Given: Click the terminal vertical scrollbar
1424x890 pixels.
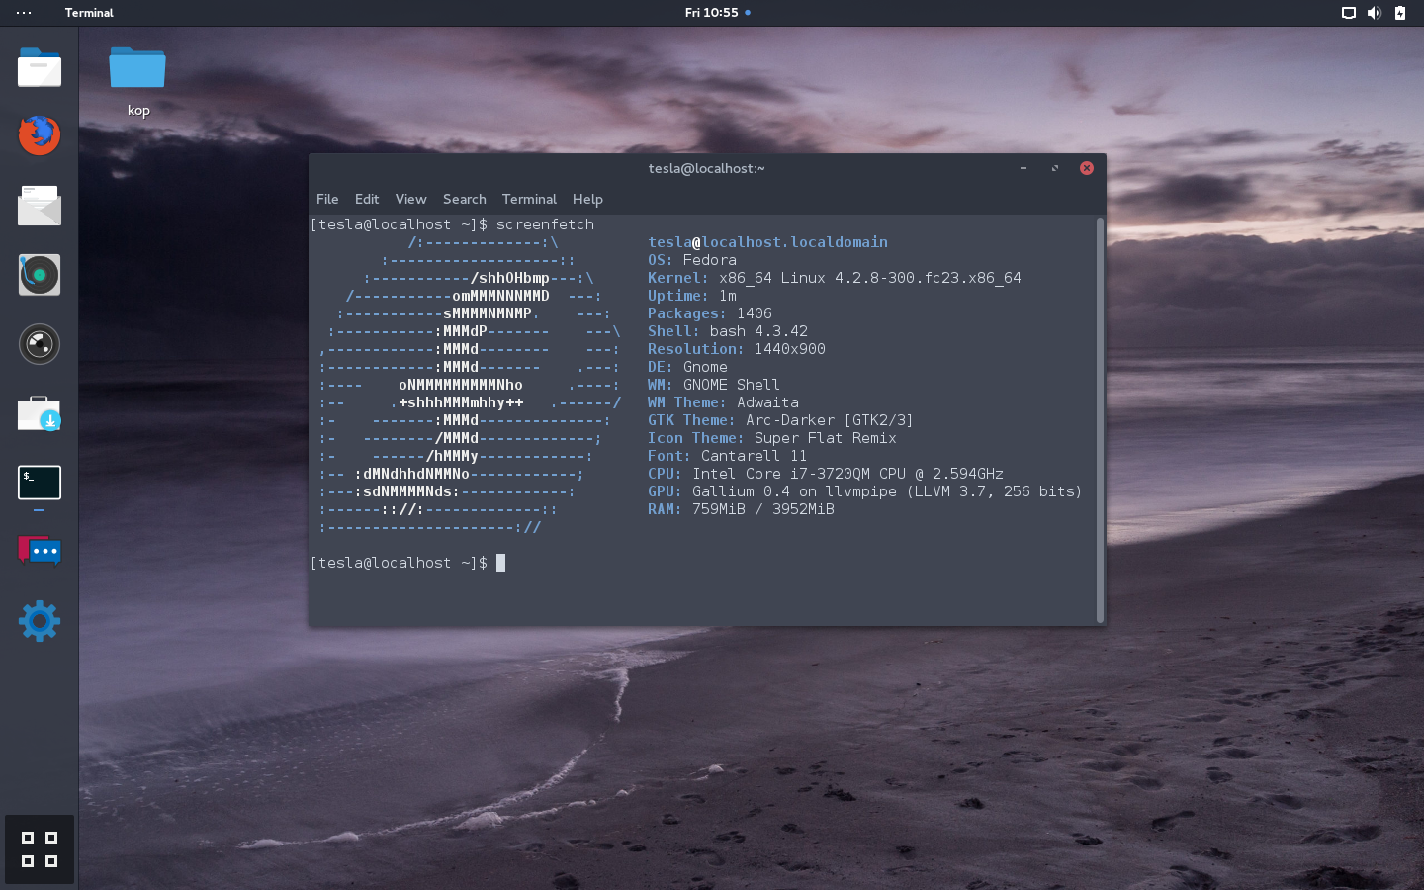Looking at the screenshot, I should (x=1100, y=420).
